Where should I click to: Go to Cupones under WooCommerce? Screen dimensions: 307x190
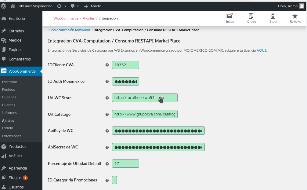(x=9, y=97)
